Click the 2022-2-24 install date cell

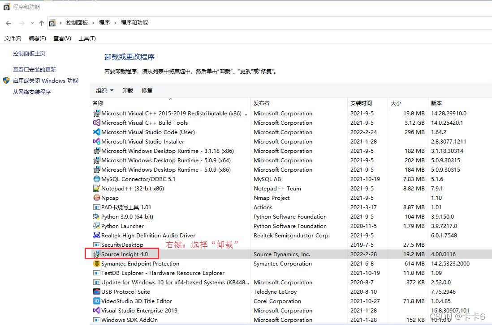tap(364, 132)
